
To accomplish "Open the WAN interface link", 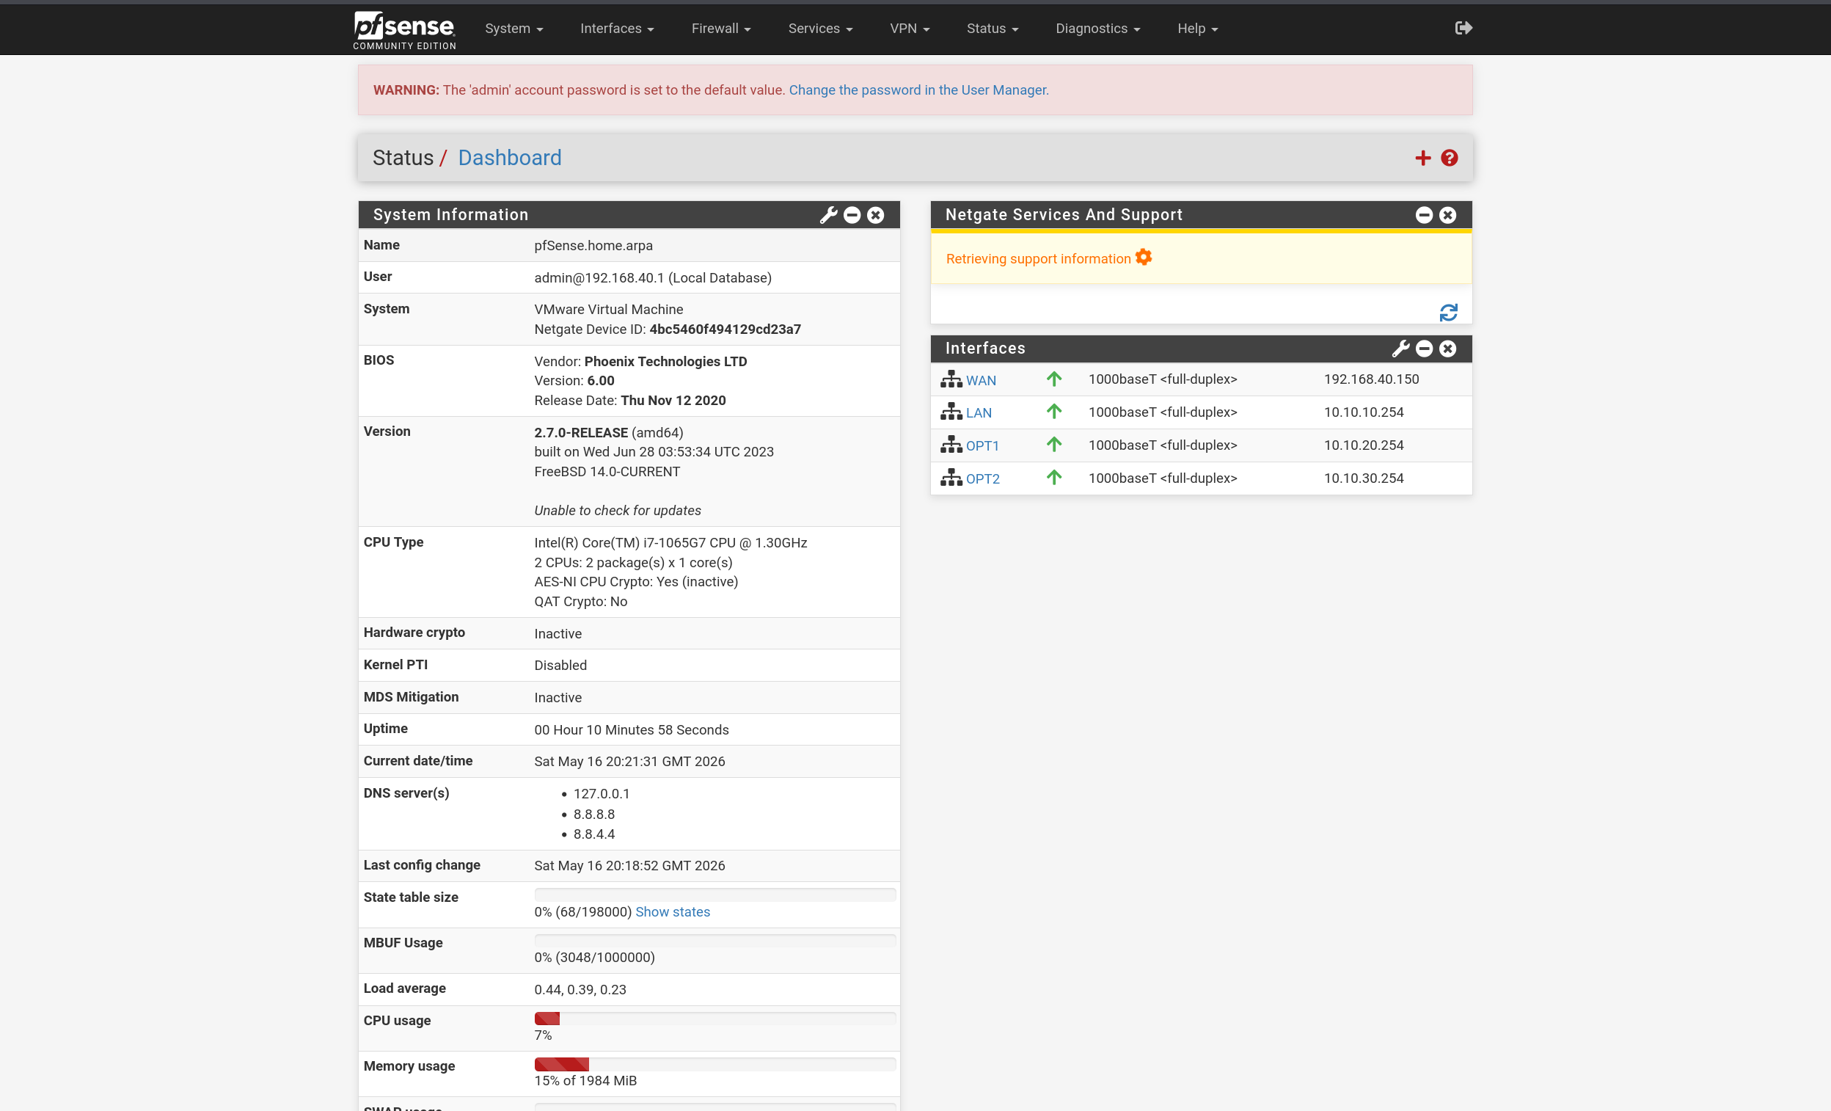I will 981,381.
